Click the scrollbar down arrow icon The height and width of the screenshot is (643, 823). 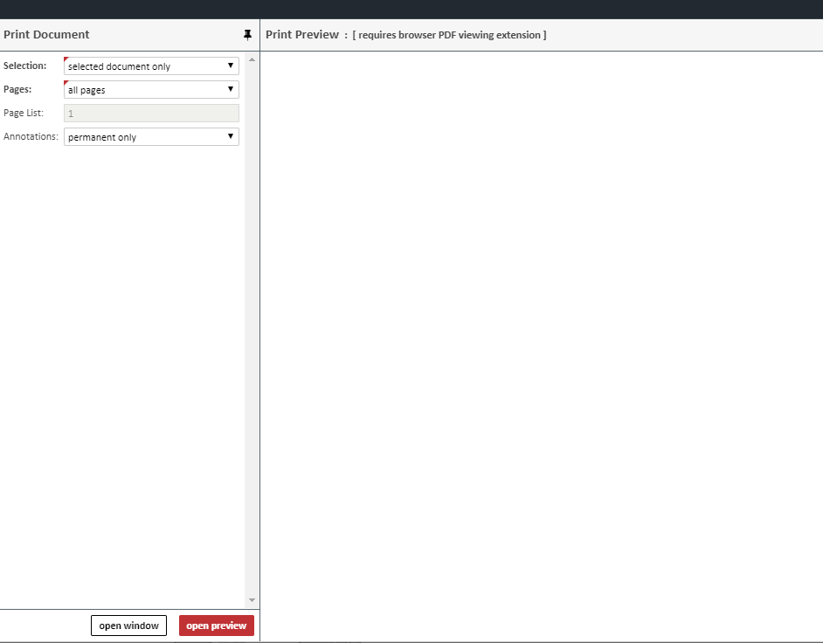click(252, 599)
